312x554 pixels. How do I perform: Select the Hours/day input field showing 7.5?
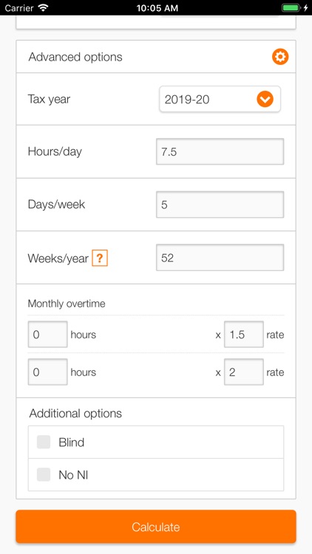click(x=220, y=151)
